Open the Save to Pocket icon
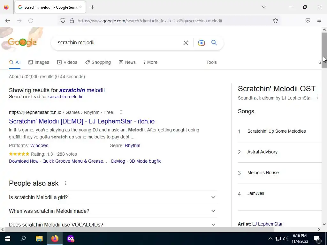Image resolution: width=327 pixels, height=245 pixels. (308, 20)
